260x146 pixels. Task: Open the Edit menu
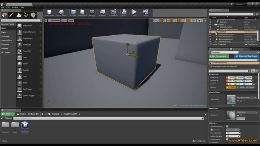coord(8,7)
